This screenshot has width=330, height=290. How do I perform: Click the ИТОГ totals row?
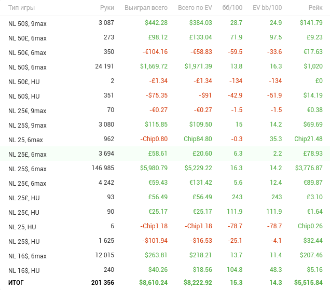165,283
